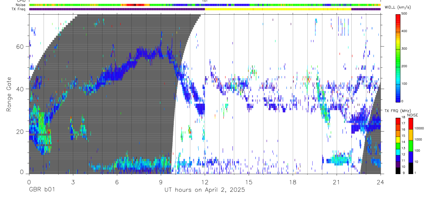This screenshot has width=428, height=197.
Task: Click the '12' hour tick label on the x-axis
Action: (x=205, y=182)
